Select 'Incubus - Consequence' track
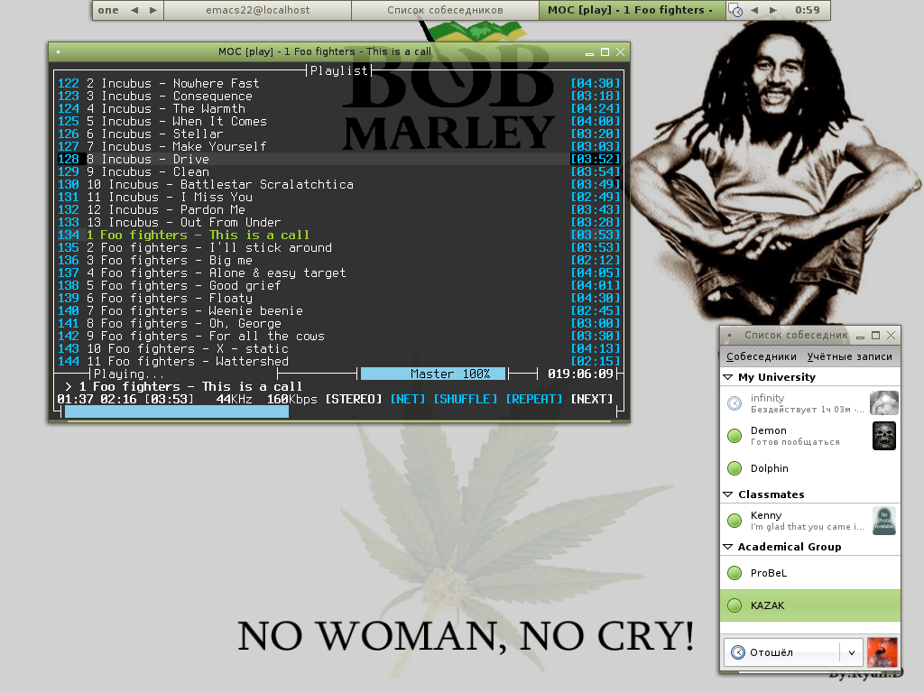The image size is (924, 693). point(339,96)
